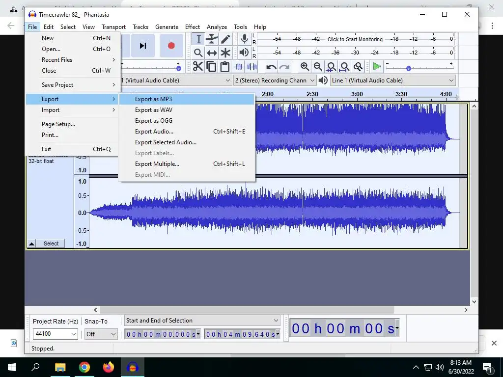Click the Paste clipboard icon
This screenshot has width=503, height=377.
pos(225,67)
